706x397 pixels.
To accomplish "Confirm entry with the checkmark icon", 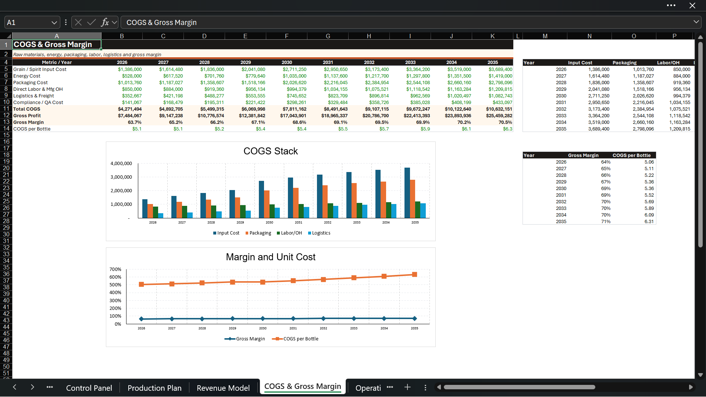I will [92, 22].
